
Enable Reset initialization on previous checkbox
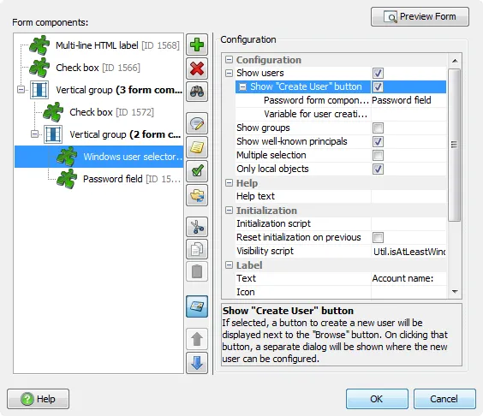pyautogui.click(x=378, y=238)
